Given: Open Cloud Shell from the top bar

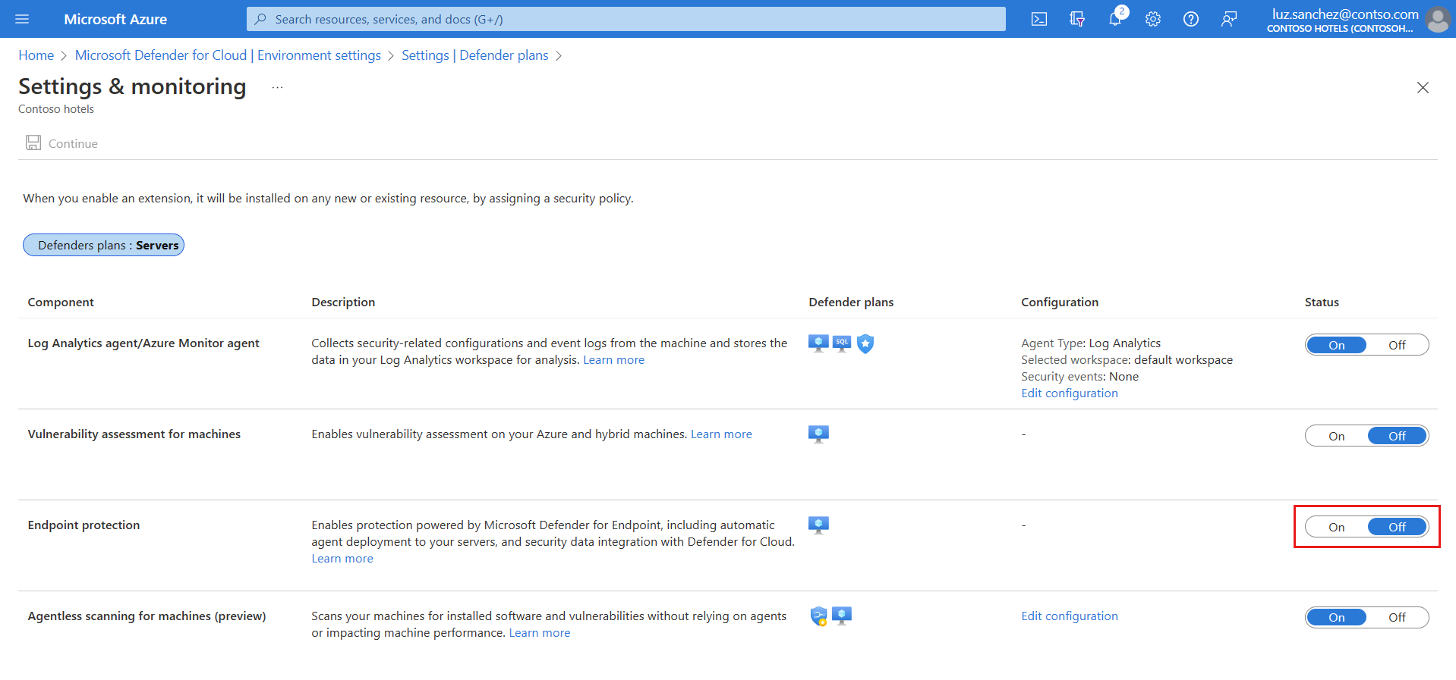Looking at the screenshot, I should [1039, 19].
